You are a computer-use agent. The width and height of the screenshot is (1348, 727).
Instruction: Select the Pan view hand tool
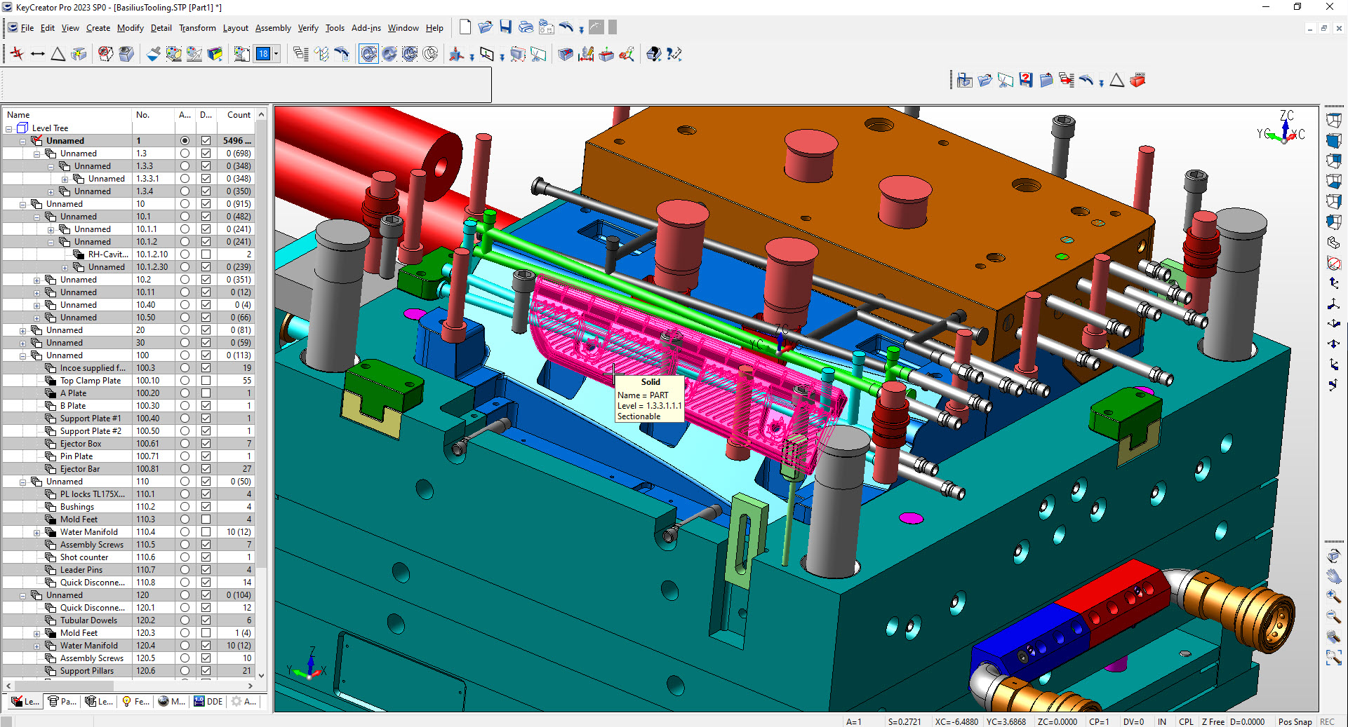(1334, 576)
